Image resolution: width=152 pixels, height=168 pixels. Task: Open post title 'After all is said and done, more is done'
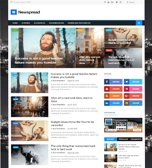tap(71, 100)
